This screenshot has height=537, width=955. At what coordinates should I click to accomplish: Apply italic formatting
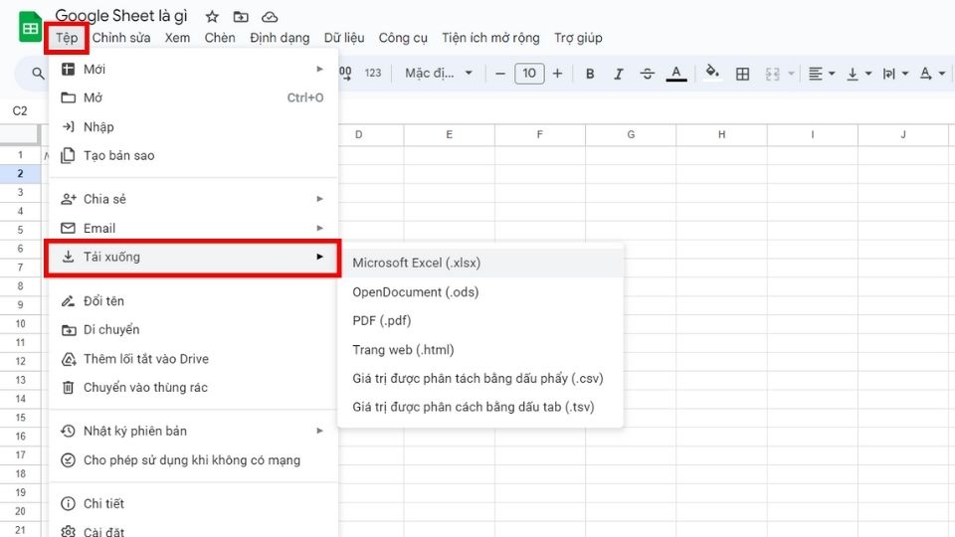(x=618, y=74)
